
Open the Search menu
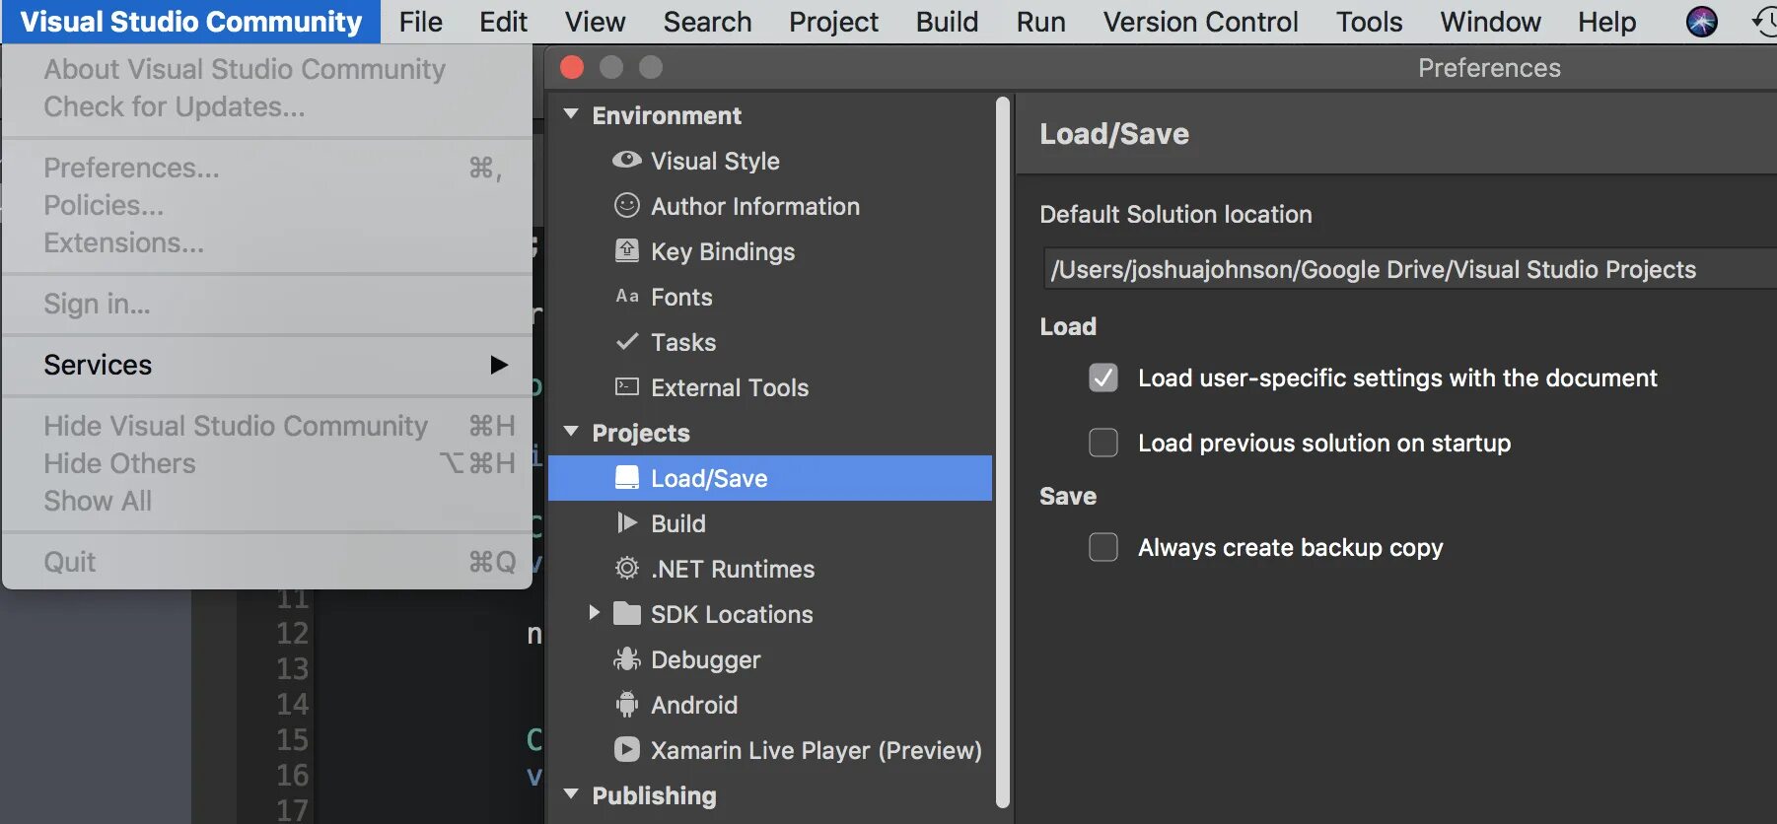707,22
